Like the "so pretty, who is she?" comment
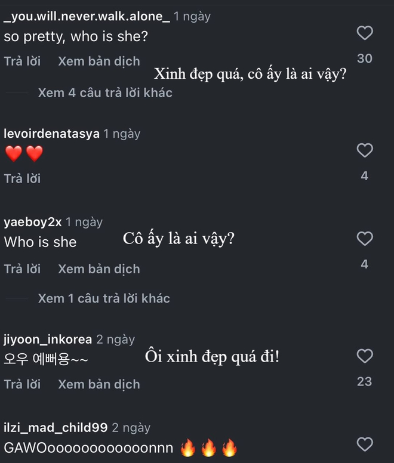Viewport: 394px width, 463px height. click(364, 33)
